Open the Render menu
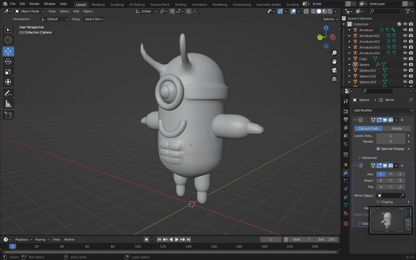The width and height of the screenshot is (416, 260). (x=34, y=4)
